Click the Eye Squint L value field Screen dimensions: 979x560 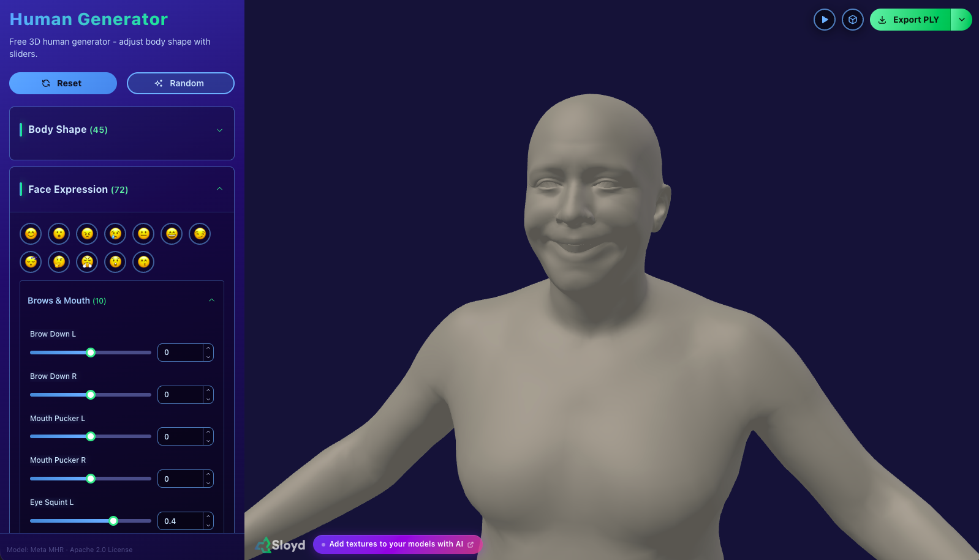[181, 521]
